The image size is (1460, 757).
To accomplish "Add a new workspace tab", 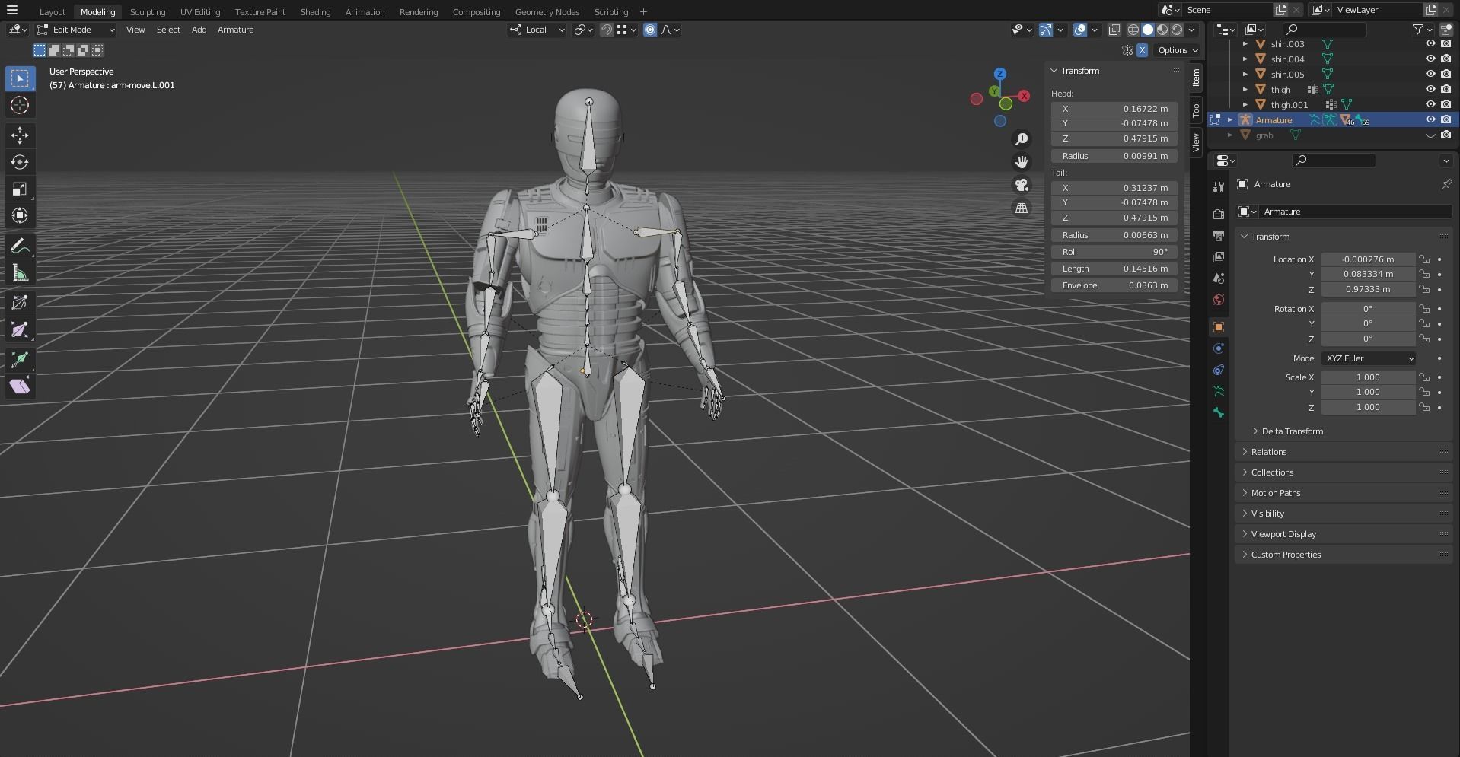I will pyautogui.click(x=643, y=12).
